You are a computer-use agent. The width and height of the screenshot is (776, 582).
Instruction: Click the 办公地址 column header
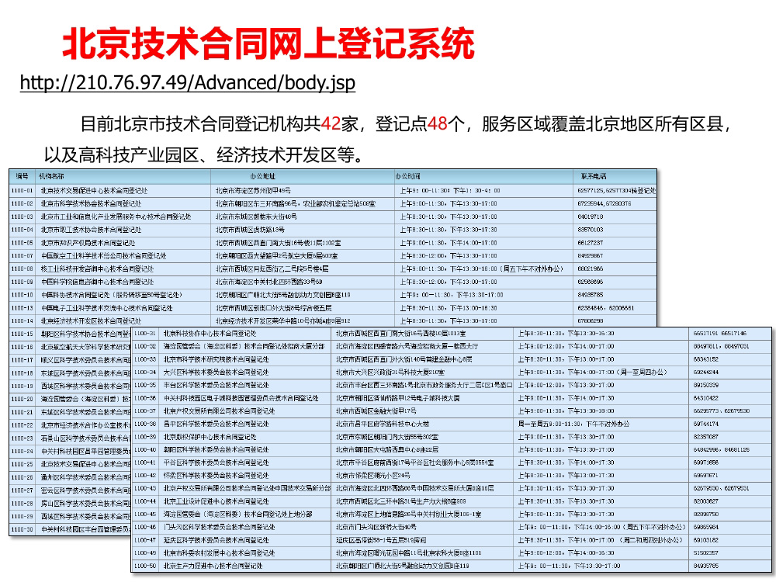(263, 176)
